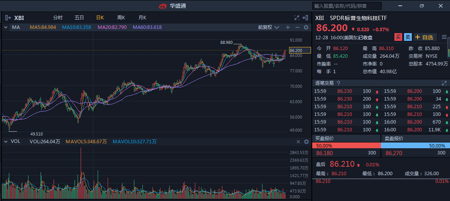Click help icon next to 逐笔交易
The height and width of the screenshot is (201, 450).
pos(338,83)
